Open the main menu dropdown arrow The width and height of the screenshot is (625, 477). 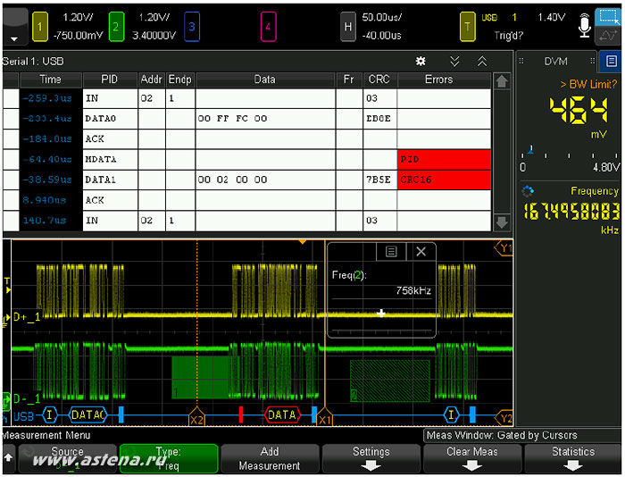tap(14, 39)
